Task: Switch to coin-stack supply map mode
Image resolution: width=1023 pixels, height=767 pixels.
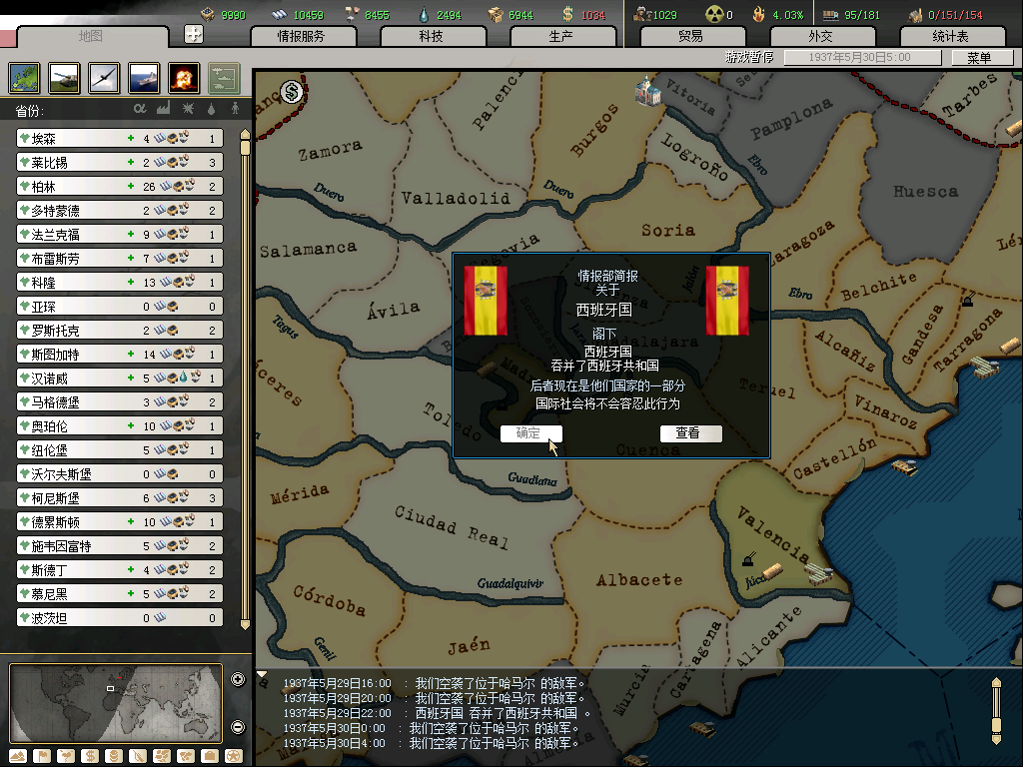Action: pos(114,756)
